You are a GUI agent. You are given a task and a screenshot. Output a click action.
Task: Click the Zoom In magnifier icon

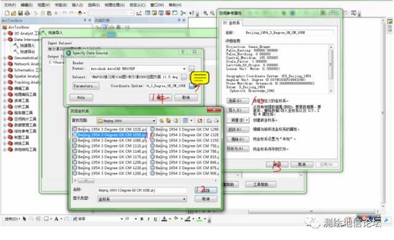click(x=205, y=13)
